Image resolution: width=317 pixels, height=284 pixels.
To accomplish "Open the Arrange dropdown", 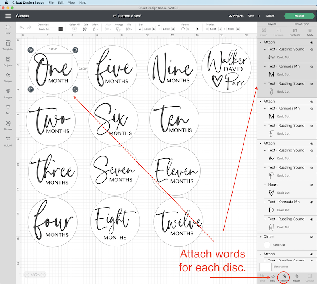I will tap(118, 29).
